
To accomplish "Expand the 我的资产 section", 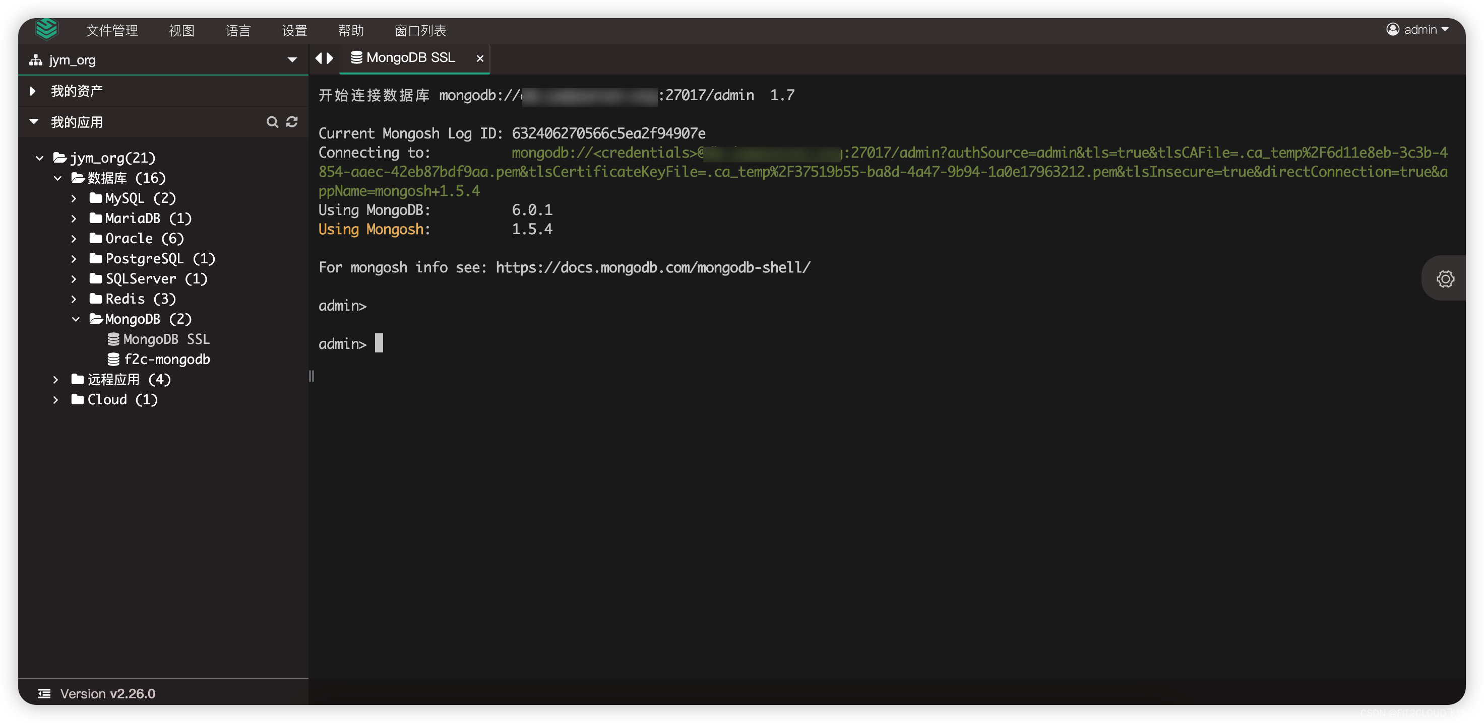I will pos(33,91).
